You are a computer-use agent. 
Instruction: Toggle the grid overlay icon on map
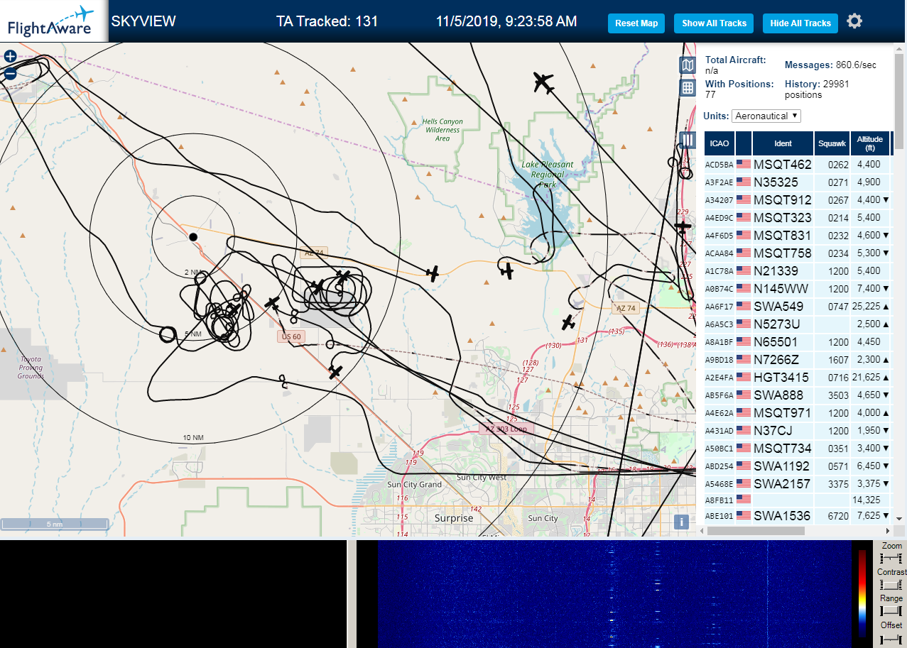click(x=687, y=88)
